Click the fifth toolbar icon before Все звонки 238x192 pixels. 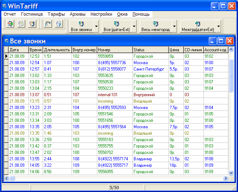click(59, 24)
